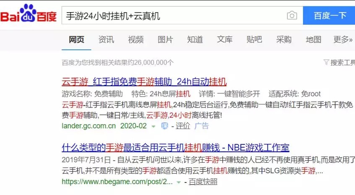
Task: Switch to the 文库 tab
Action: tap(224, 39)
